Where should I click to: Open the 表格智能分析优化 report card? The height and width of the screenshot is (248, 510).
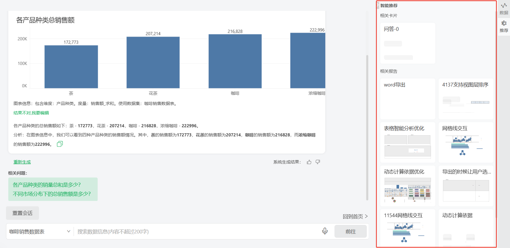[408, 142]
